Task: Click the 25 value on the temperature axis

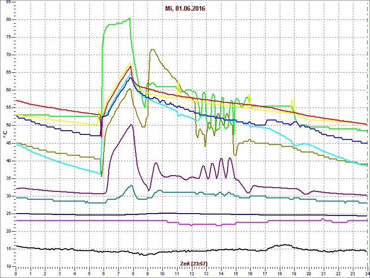Action: tap(8, 214)
